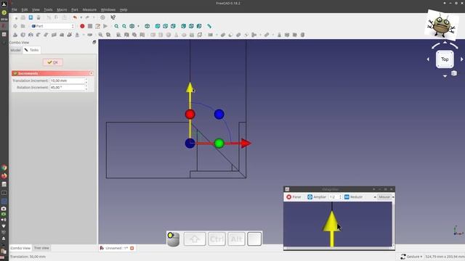Click the red X-axis translation arrow
The width and height of the screenshot is (465, 261).
[x=246, y=144]
